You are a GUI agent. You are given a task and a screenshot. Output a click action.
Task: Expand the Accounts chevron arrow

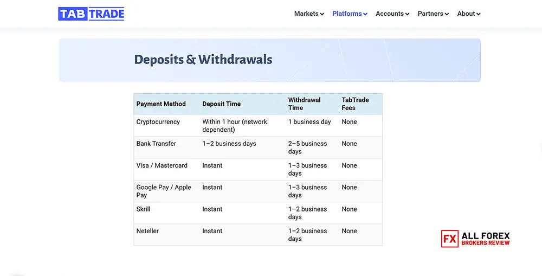407,14
